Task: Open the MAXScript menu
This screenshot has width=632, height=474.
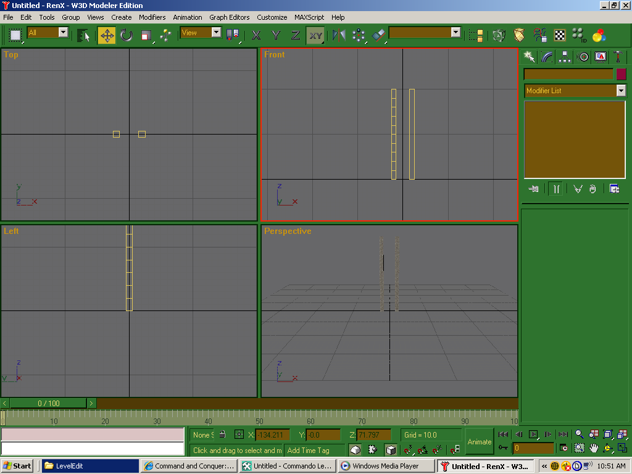Action: click(x=309, y=17)
